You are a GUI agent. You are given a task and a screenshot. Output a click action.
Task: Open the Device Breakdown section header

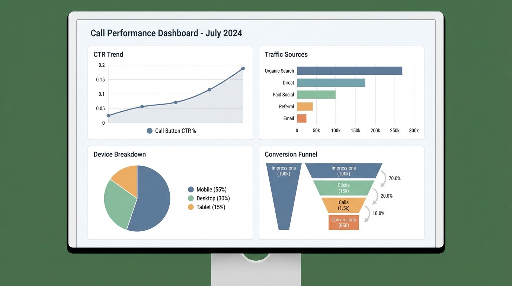tap(119, 154)
